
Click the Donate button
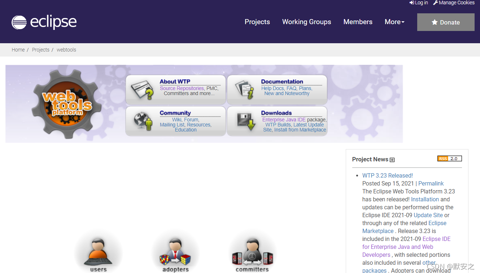pyautogui.click(x=446, y=22)
